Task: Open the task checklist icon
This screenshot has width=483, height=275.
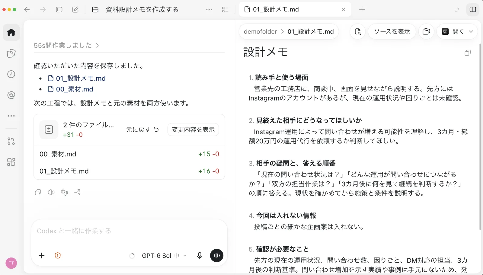Action: point(225,10)
